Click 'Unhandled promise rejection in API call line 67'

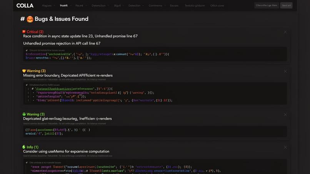pos(62,43)
